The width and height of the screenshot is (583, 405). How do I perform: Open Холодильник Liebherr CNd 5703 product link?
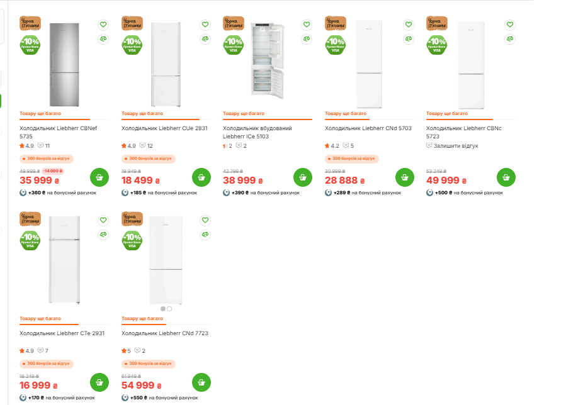point(368,128)
